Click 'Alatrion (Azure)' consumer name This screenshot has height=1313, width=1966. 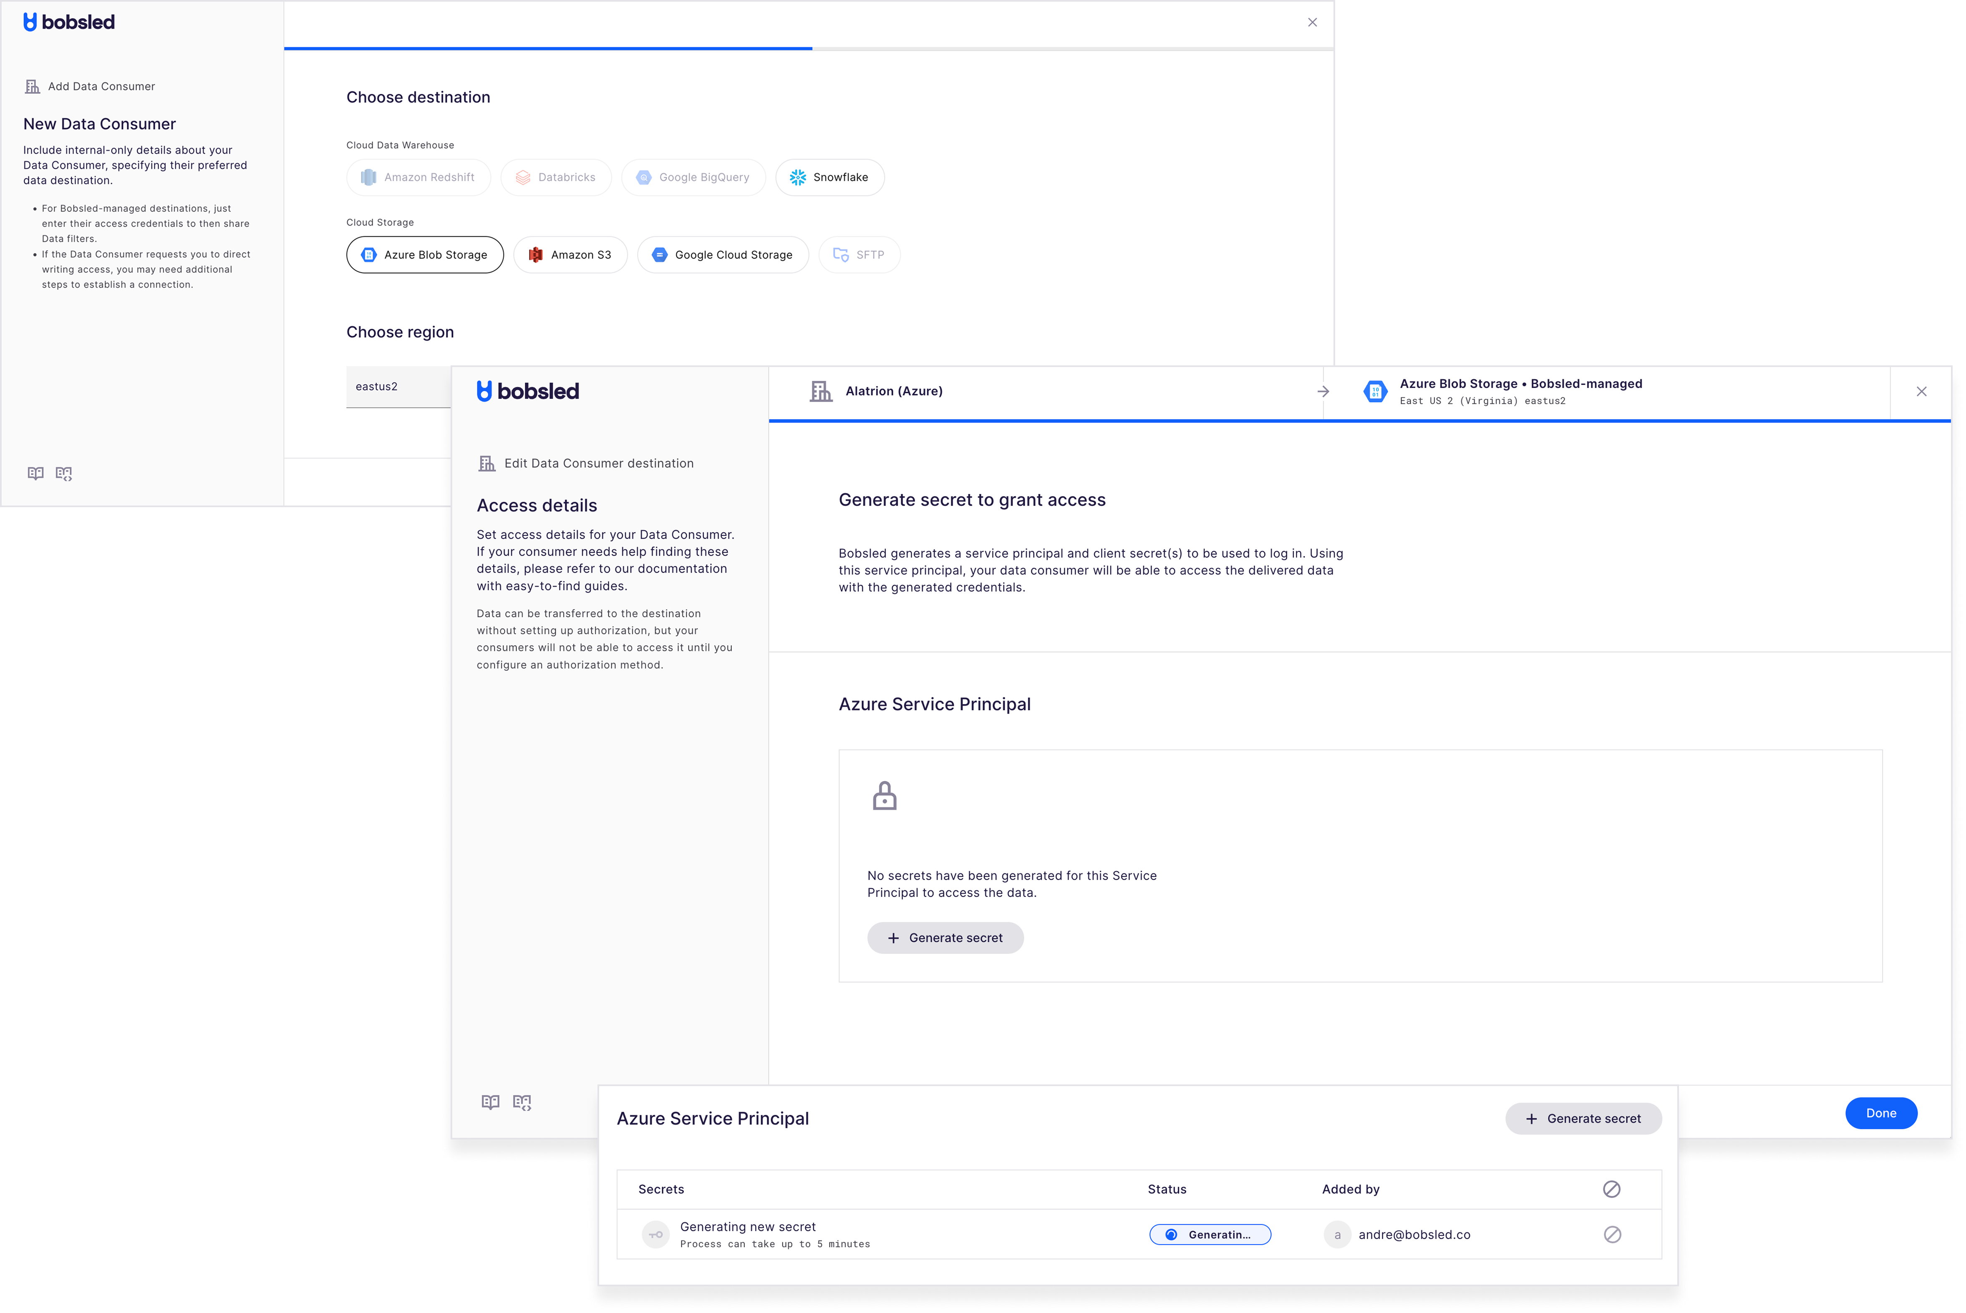pyautogui.click(x=894, y=391)
